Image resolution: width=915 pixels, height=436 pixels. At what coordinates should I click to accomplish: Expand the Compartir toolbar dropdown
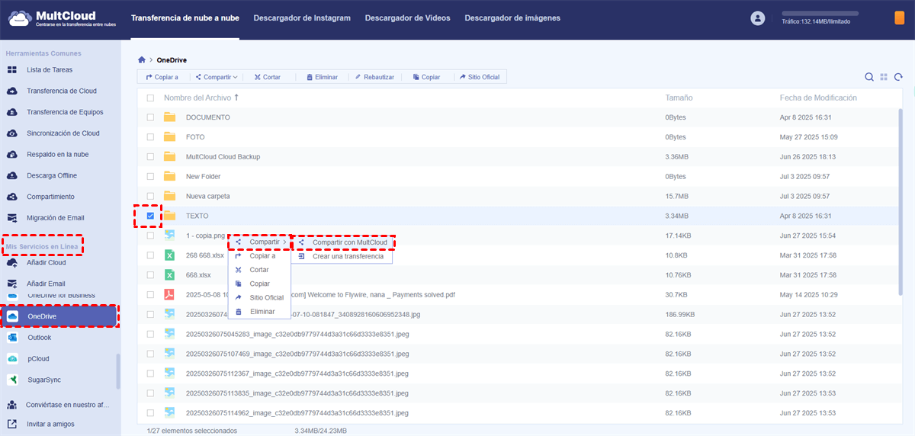click(x=217, y=77)
